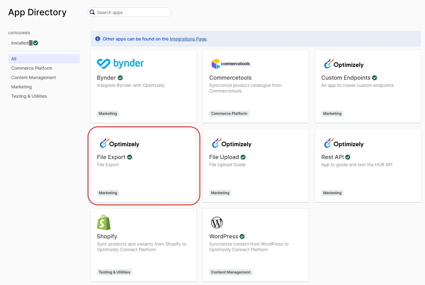The image size is (425, 285).
Task: Click the search magnifier icon
Action: [x=92, y=12]
